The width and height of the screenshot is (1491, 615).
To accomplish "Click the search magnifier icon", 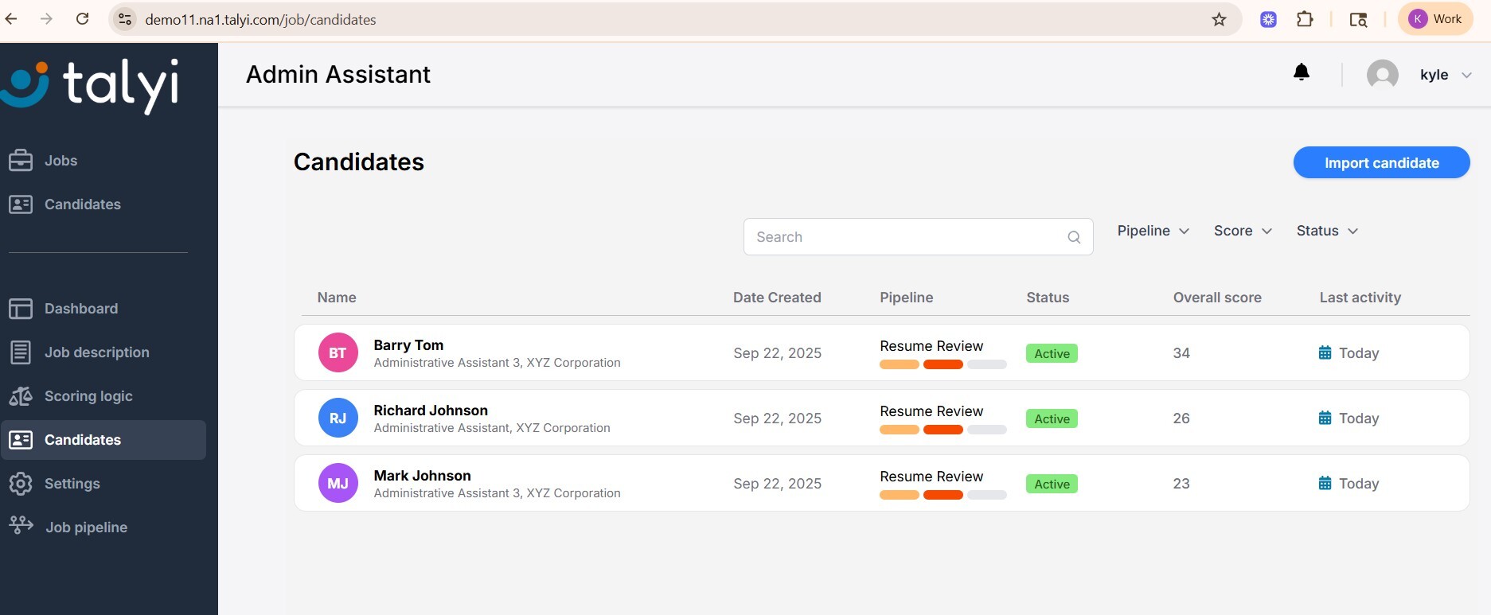I will tap(1074, 237).
